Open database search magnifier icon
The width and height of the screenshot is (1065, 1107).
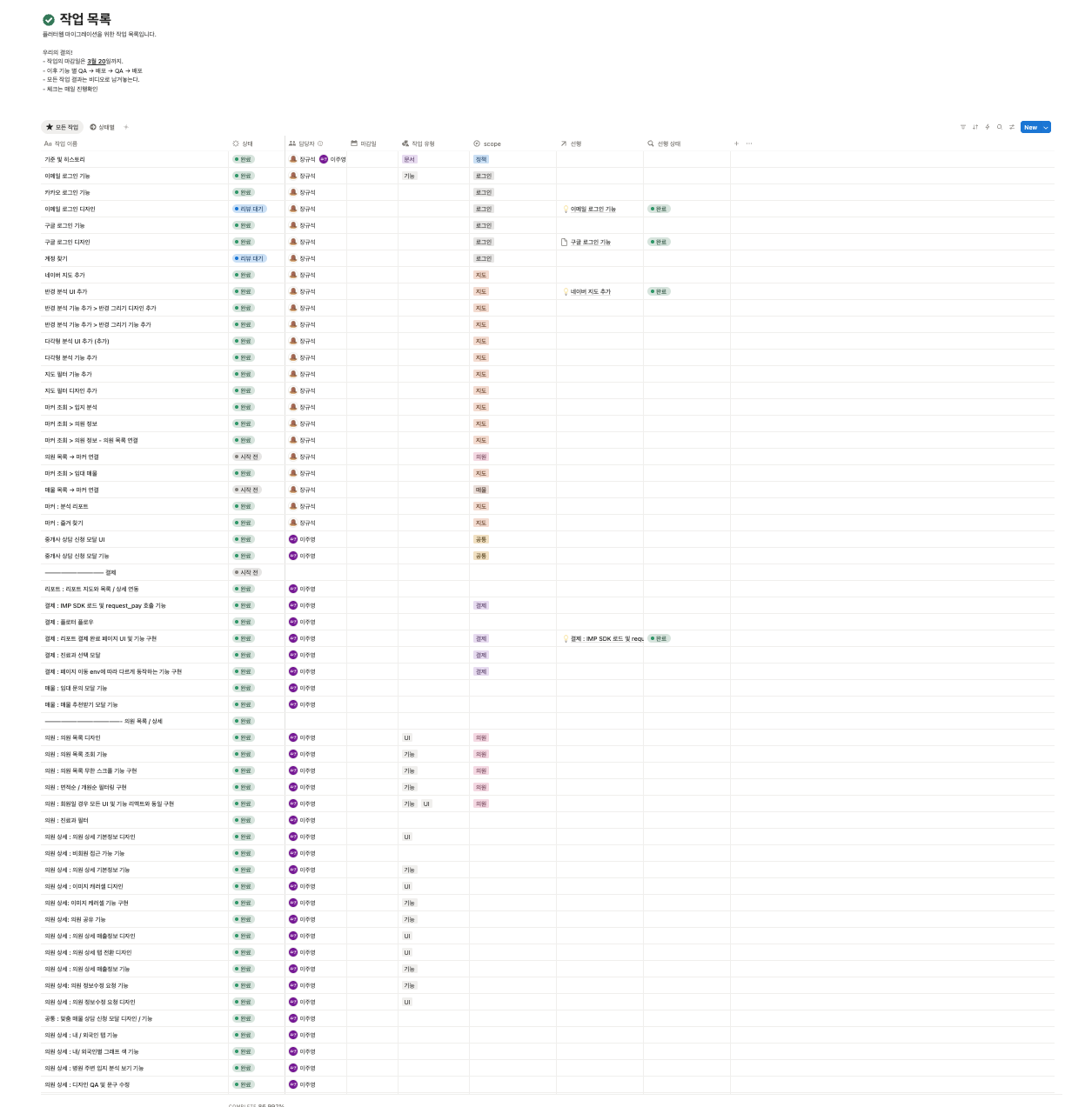pos(1000,127)
